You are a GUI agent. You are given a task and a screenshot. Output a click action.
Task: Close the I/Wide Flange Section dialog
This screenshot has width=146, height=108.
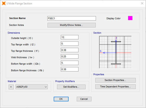coord(142,4)
